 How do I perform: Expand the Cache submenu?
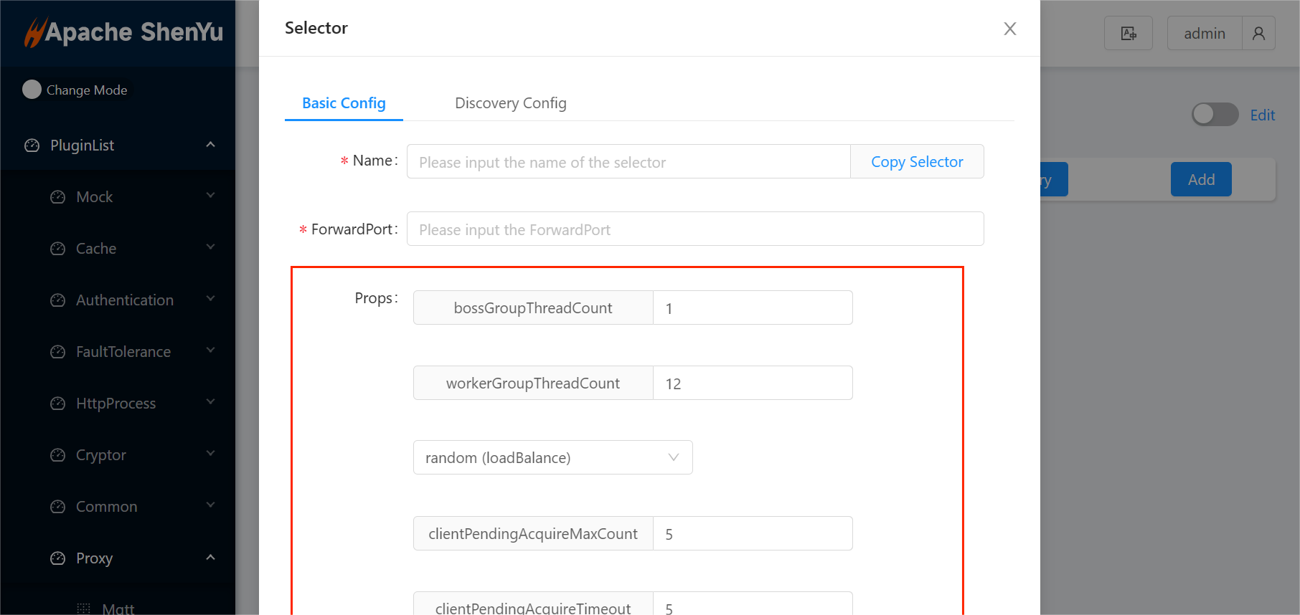tap(210, 248)
